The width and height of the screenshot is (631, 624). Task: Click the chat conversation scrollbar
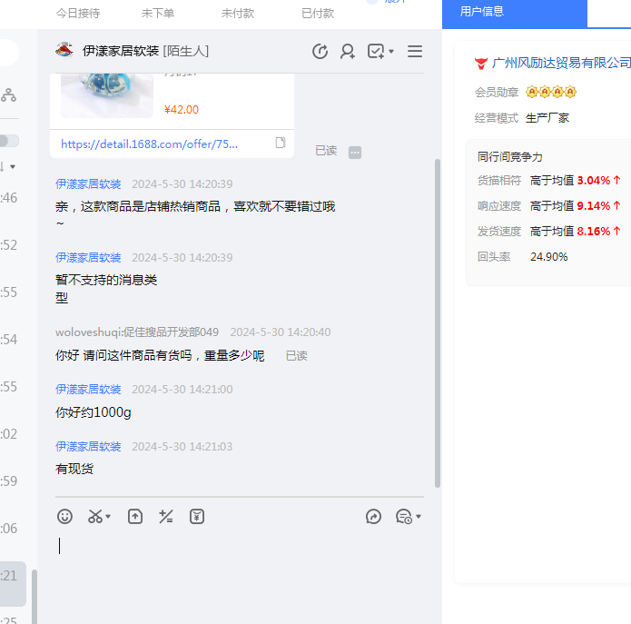tap(438, 318)
